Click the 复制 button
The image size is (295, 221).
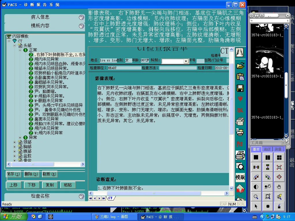click(50, 185)
